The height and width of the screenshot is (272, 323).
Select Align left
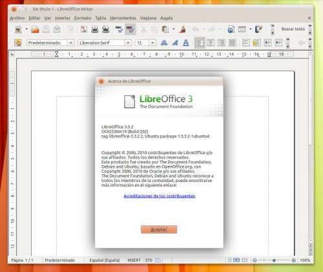200,43
